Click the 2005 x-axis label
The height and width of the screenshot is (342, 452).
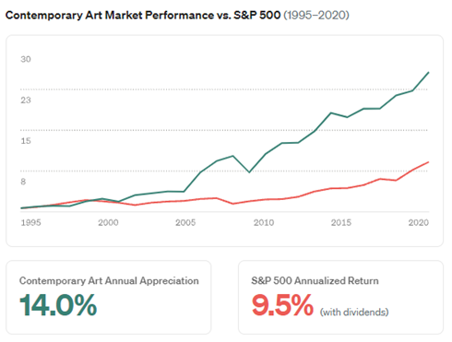click(x=185, y=222)
